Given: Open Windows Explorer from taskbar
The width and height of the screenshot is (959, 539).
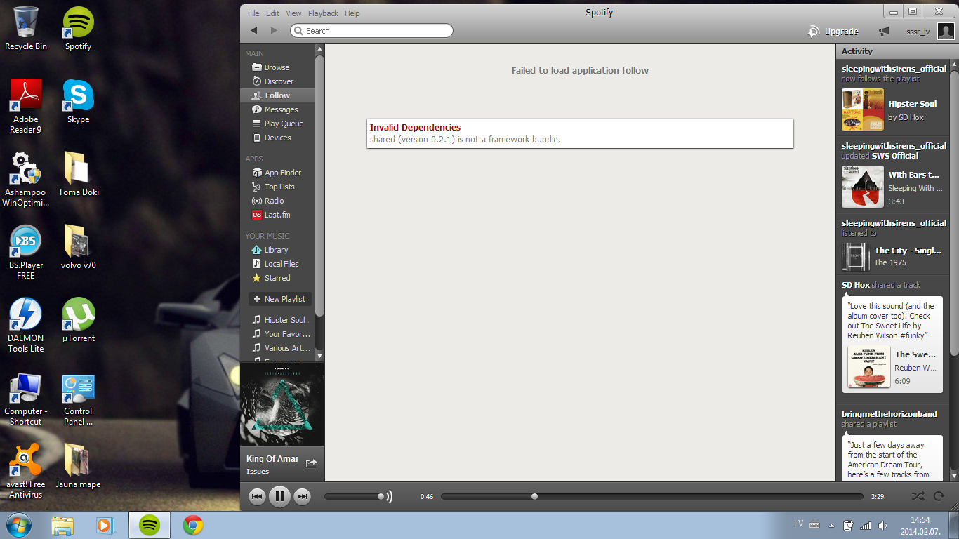Looking at the screenshot, I should tap(62, 525).
